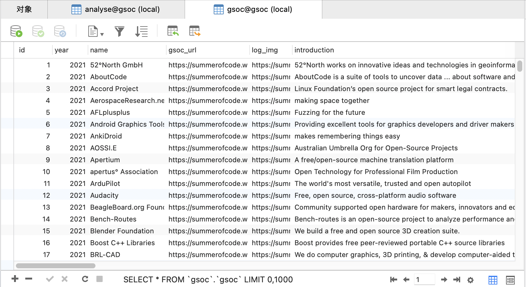Select the 52°North GmbH name cell

(x=127, y=65)
